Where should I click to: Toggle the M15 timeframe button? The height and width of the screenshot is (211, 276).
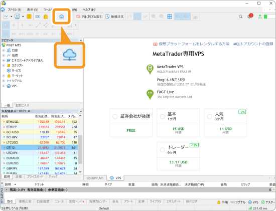click(22, 34)
